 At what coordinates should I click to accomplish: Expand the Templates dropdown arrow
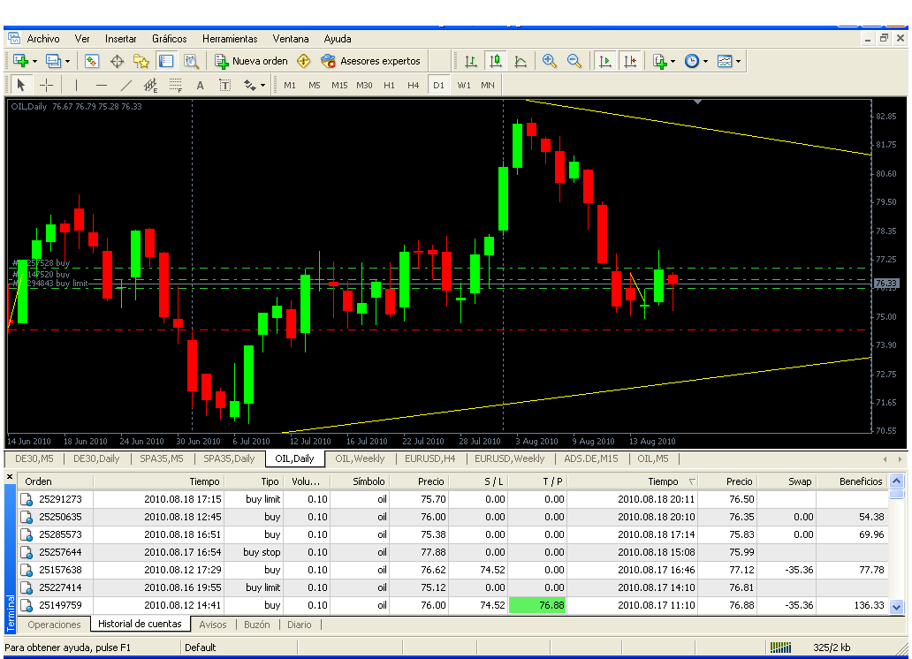pos(738,61)
